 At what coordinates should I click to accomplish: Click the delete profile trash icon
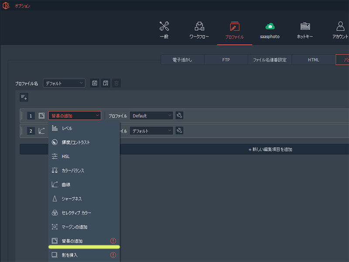[116, 83]
